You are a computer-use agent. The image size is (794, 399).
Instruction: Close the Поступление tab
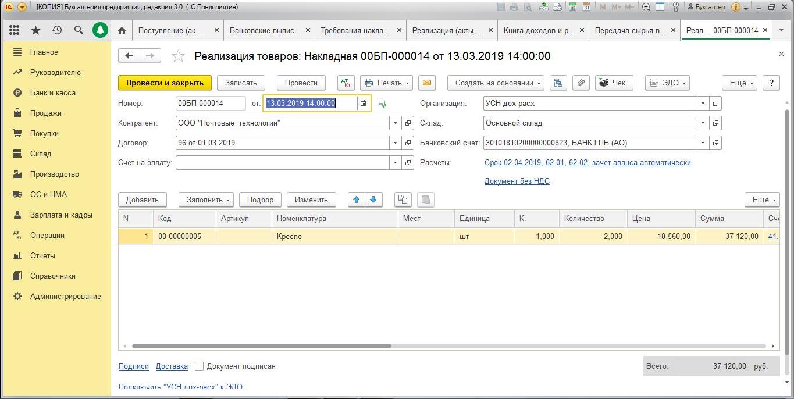(x=217, y=30)
